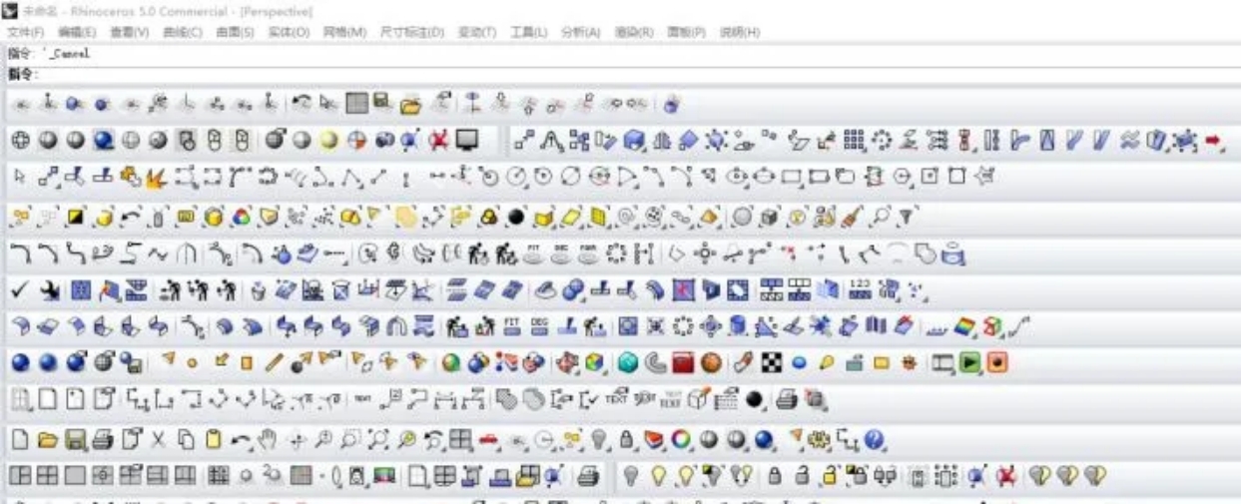Open the 工具(L) menu
Viewport: 1241px width, 504px height.
(x=528, y=32)
